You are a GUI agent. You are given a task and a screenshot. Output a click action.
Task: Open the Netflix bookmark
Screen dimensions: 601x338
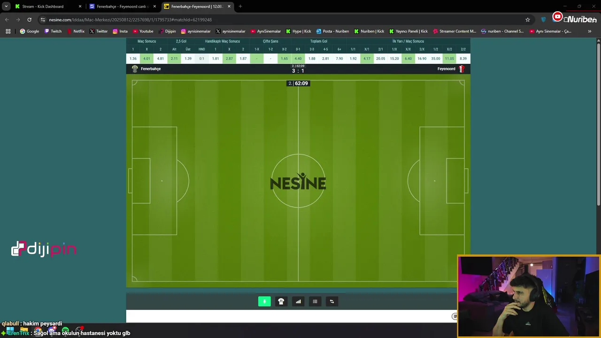(76, 31)
